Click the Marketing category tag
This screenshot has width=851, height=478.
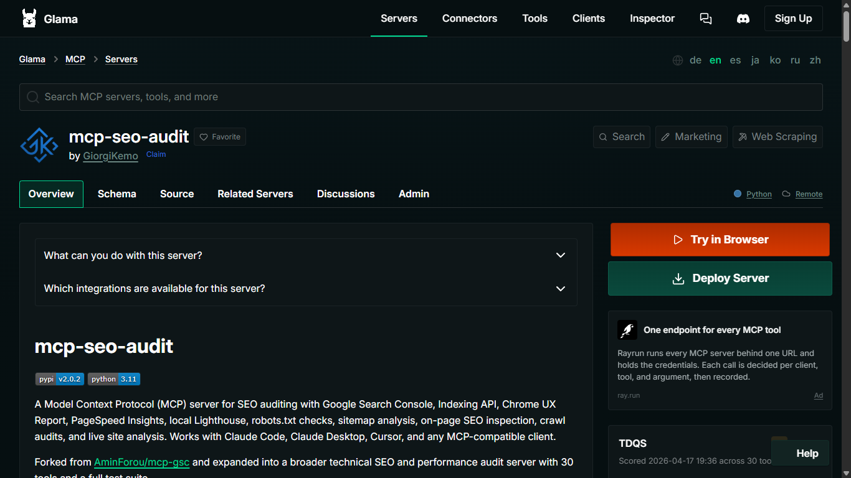tap(692, 137)
